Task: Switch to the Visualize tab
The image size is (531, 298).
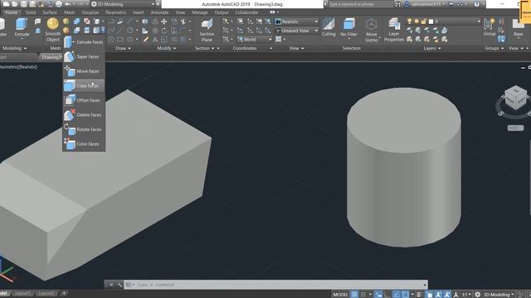Action: (90, 12)
